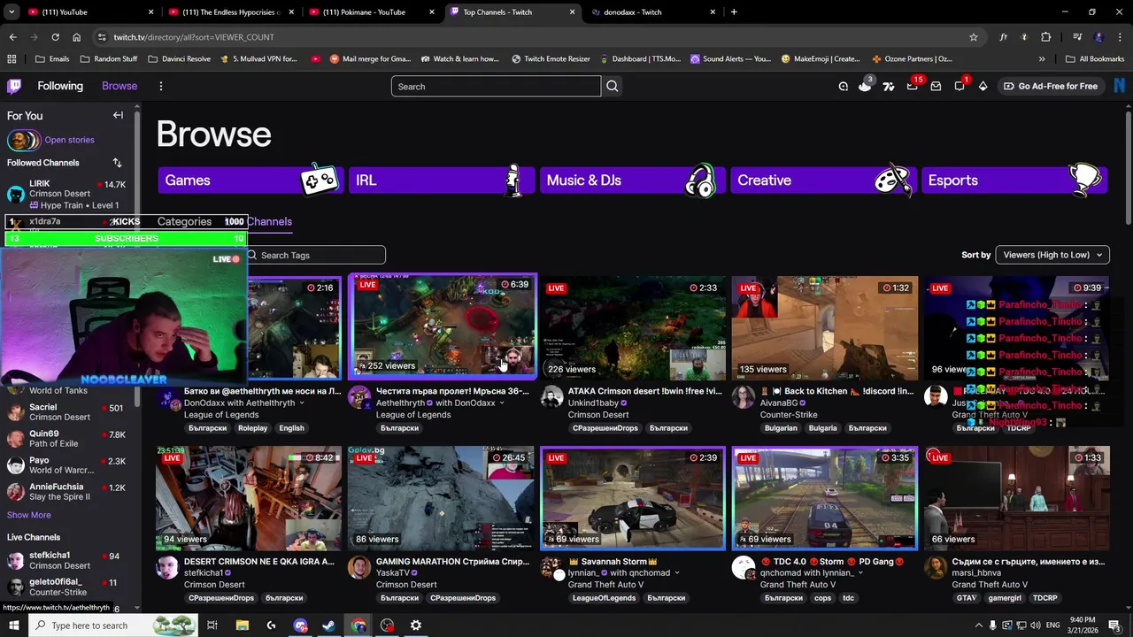The image size is (1133, 637).
Task: Open Steam from the taskbar
Action: pos(328,625)
